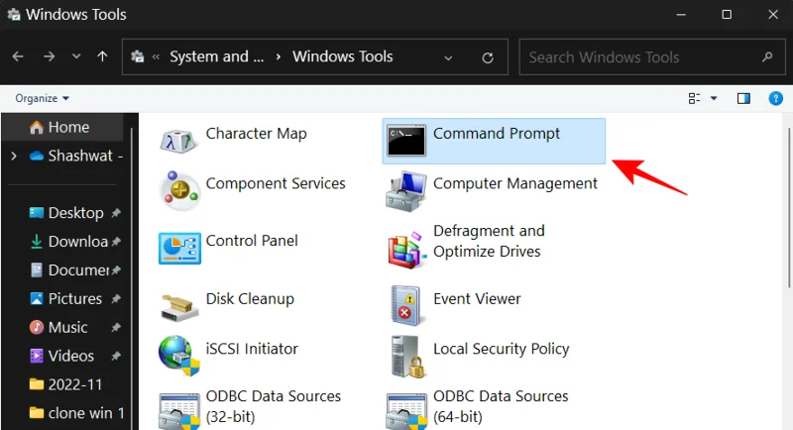Open the Control Panel item

click(251, 241)
